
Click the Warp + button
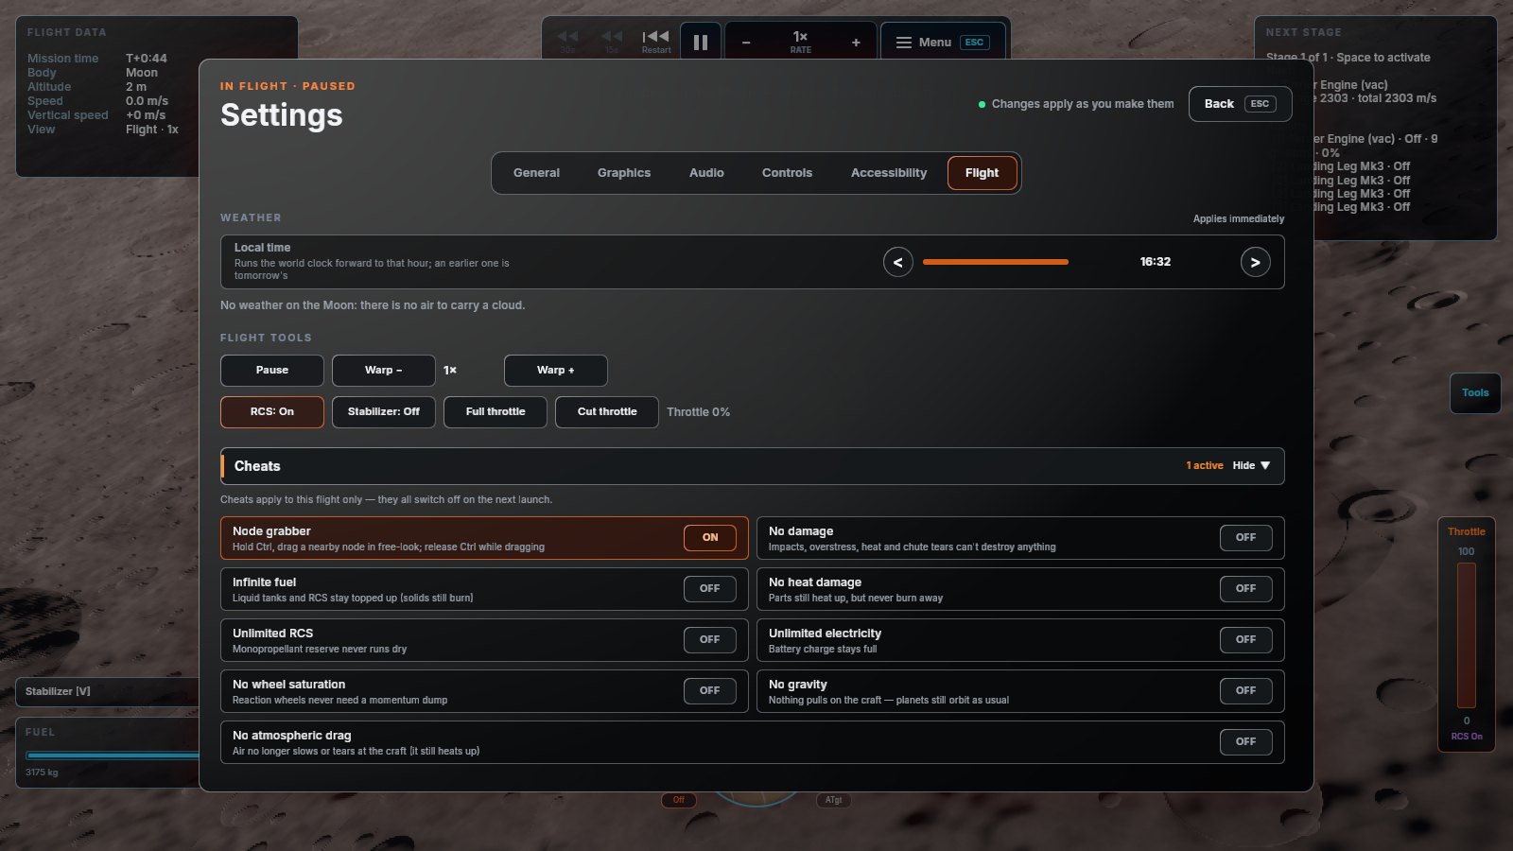(556, 371)
